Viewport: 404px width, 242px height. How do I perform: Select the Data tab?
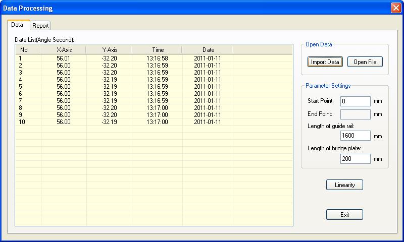point(17,25)
